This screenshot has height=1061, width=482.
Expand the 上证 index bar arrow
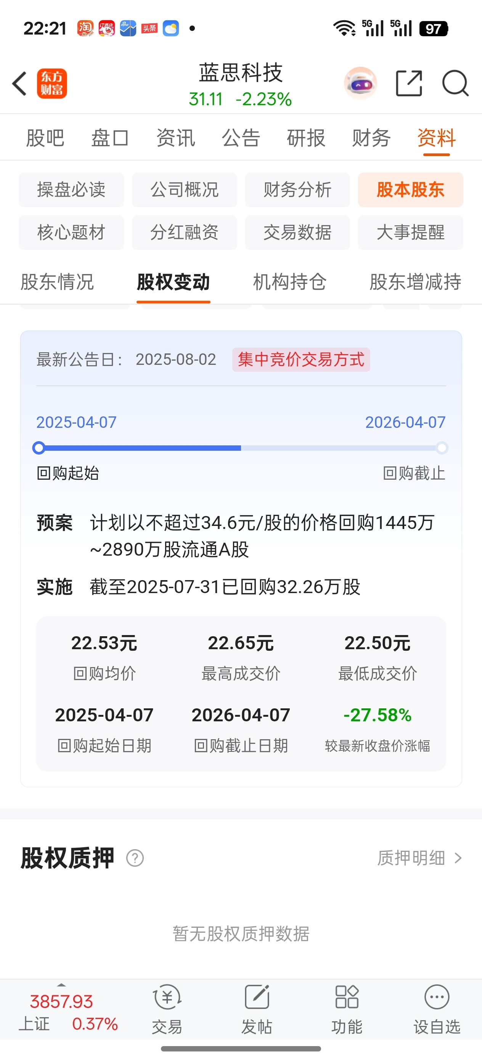coord(61,985)
